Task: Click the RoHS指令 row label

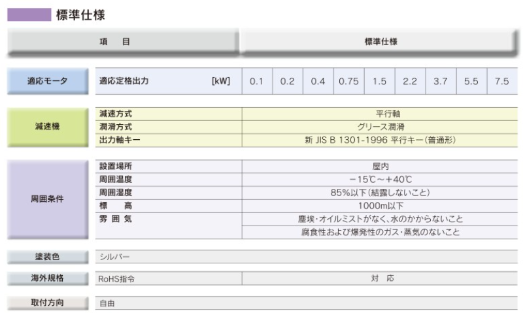Action: (118, 279)
